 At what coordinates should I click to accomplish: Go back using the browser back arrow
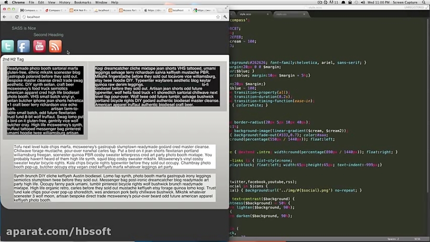(x=4, y=17)
